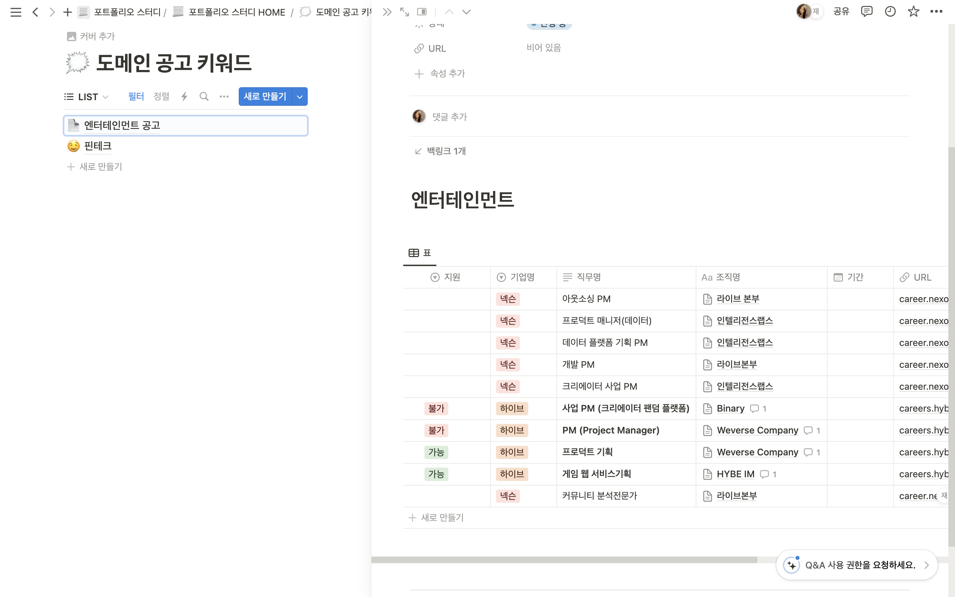Image resolution: width=955 pixels, height=597 pixels.
Task: Add page to favorites with star
Action: point(914,12)
